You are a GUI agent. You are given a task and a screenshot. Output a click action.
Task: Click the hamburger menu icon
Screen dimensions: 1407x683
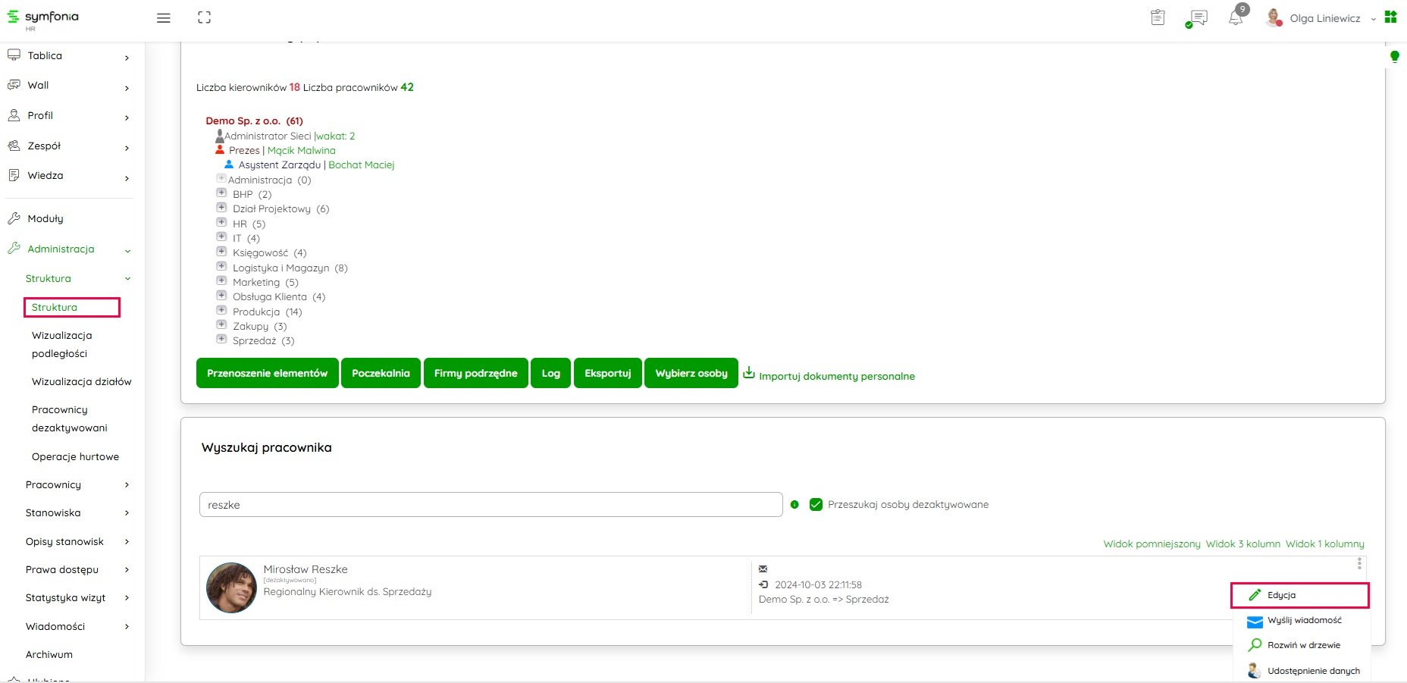coord(163,18)
